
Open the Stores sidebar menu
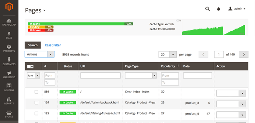(x=9, y=114)
